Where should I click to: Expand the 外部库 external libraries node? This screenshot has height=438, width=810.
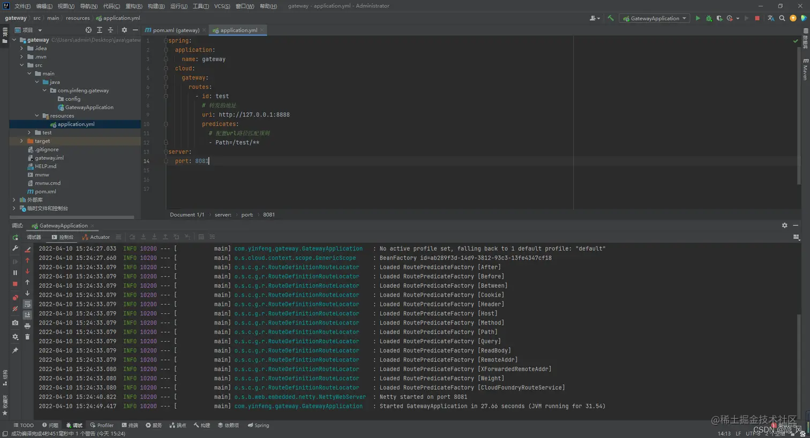click(x=14, y=200)
